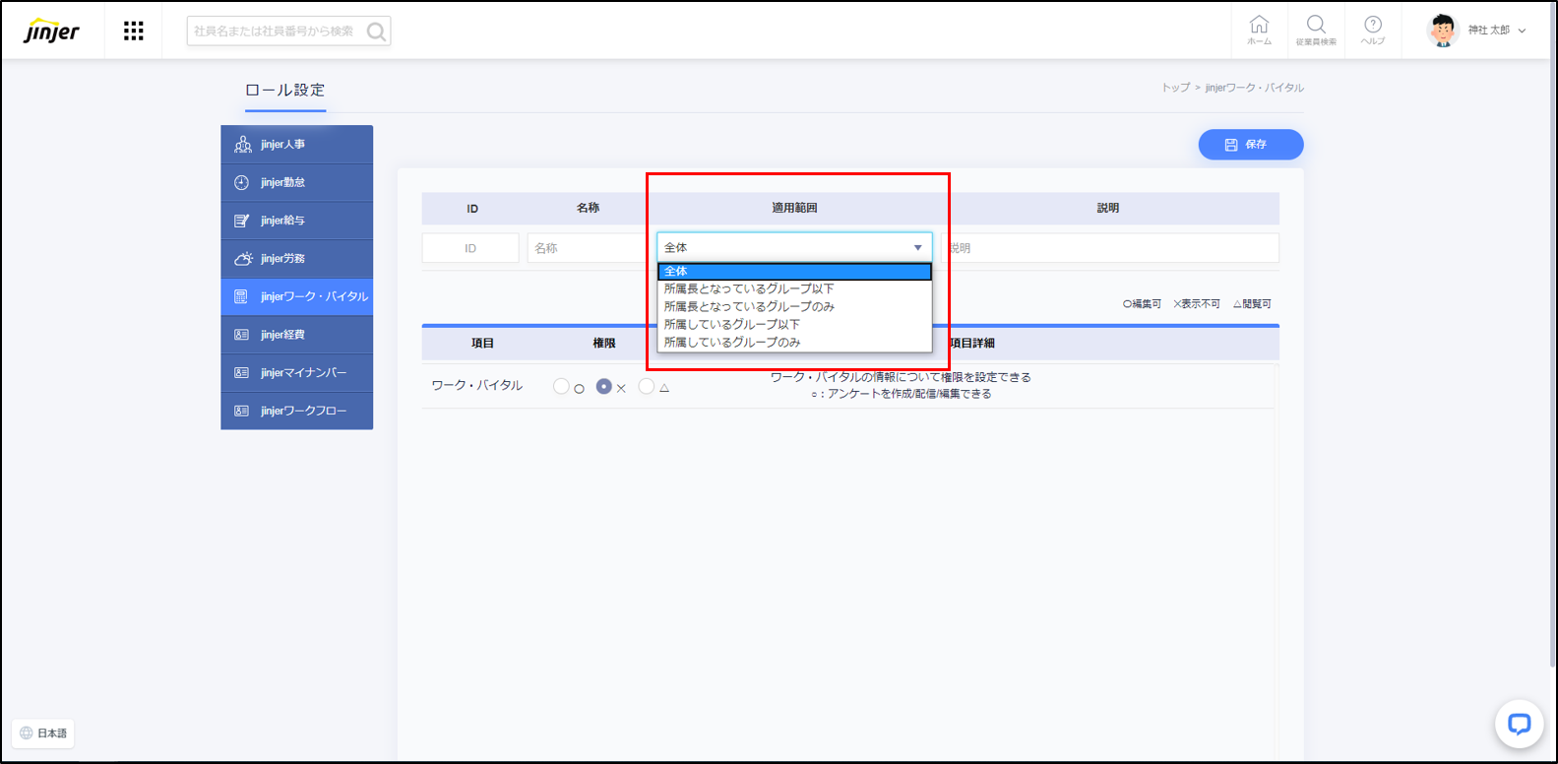
Task: Click the トップ breadcrumb link
Action: [x=1175, y=88]
